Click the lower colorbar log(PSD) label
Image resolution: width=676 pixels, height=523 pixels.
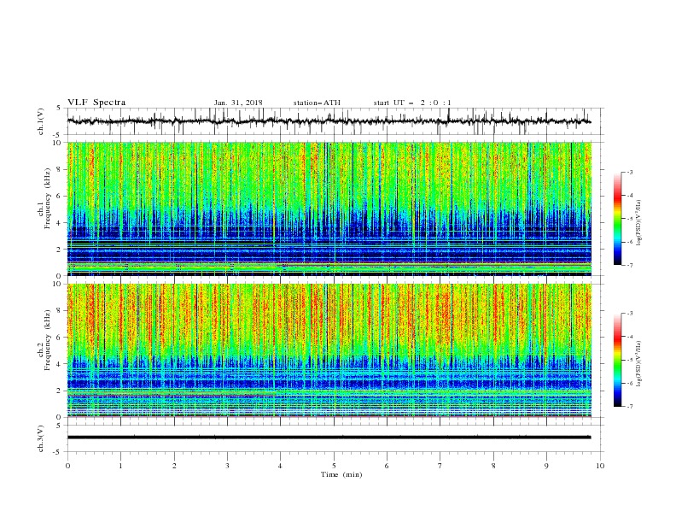pyautogui.click(x=639, y=364)
